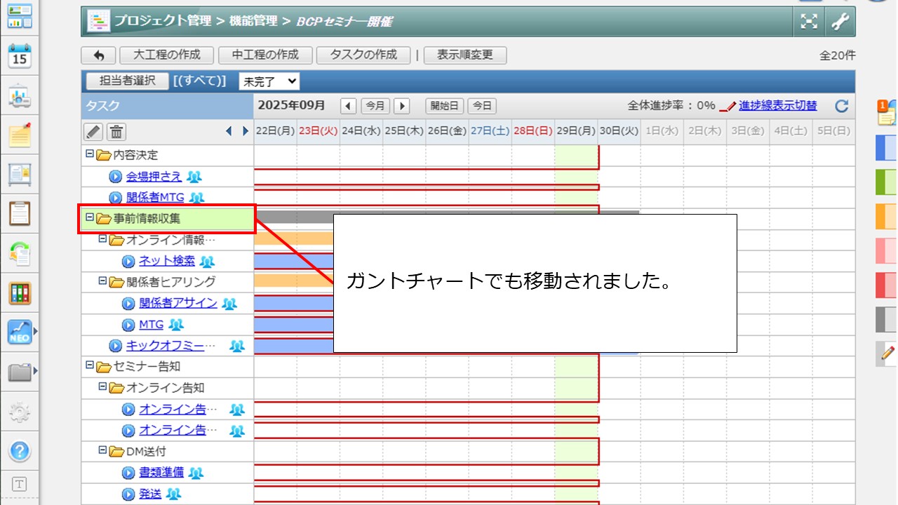Click the people icon beside 関係者MTG
This screenshot has height=505, width=898.
196,198
